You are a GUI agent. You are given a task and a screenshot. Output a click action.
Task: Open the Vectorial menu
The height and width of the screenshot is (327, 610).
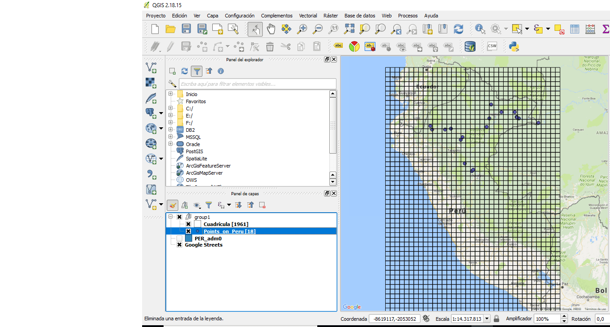tap(307, 16)
